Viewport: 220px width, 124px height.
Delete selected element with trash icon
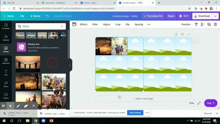216,24
